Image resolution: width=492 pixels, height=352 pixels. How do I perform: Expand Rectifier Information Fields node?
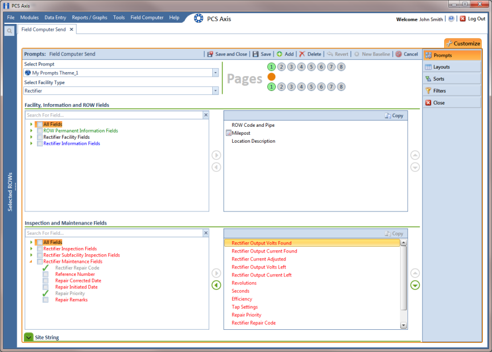[x=31, y=143]
